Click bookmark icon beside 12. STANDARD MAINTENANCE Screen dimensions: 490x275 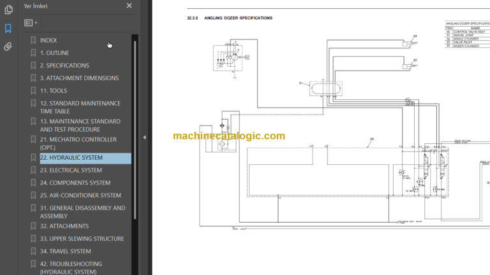33,103
